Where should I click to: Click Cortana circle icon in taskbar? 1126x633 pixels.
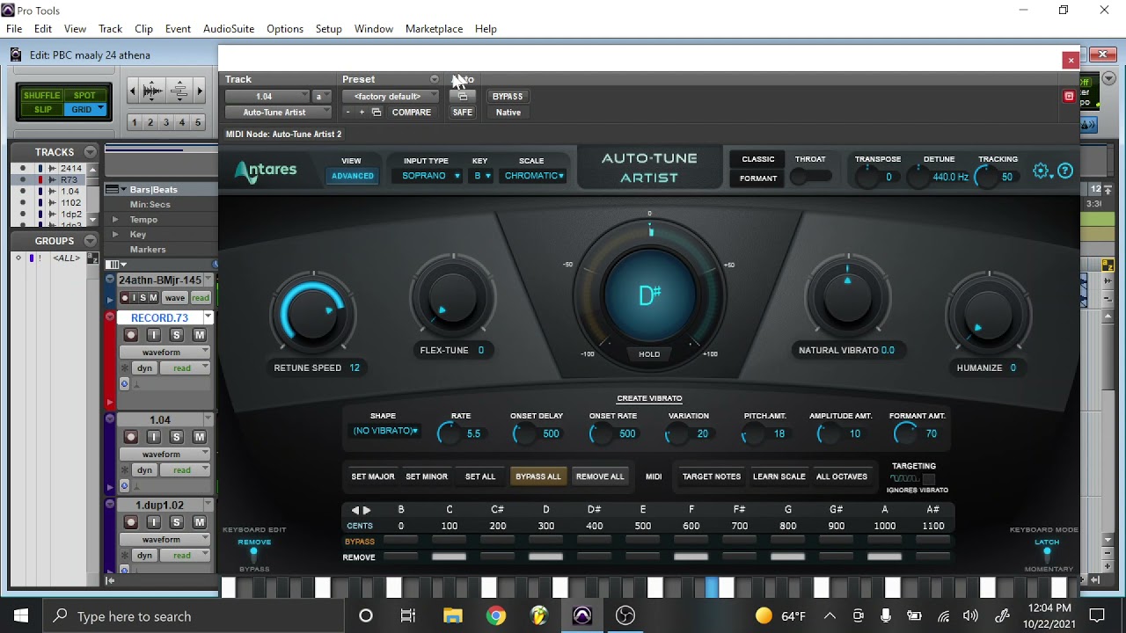pyautogui.click(x=366, y=615)
